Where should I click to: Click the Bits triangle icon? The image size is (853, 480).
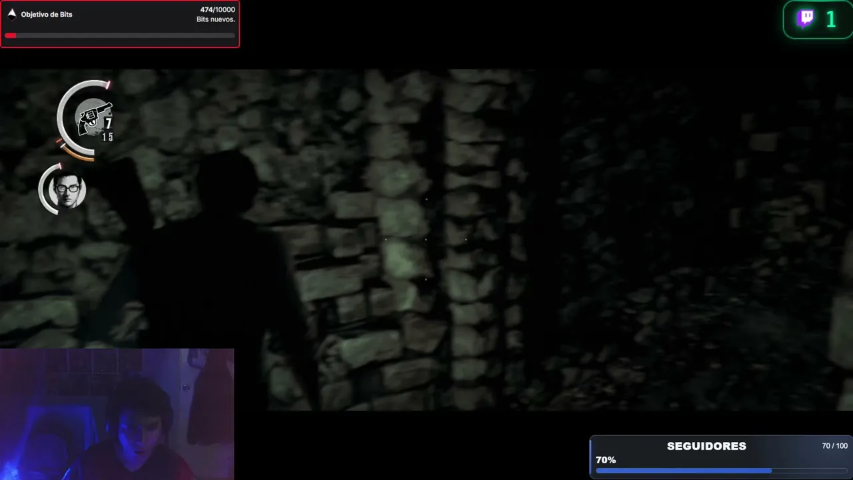point(11,13)
